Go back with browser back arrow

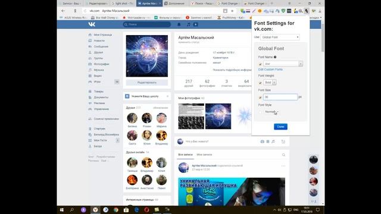click(x=63, y=11)
